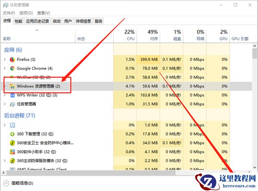Sort by the 网络 column header
The width and height of the screenshot is (258, 191).
(x=195, y=35)
